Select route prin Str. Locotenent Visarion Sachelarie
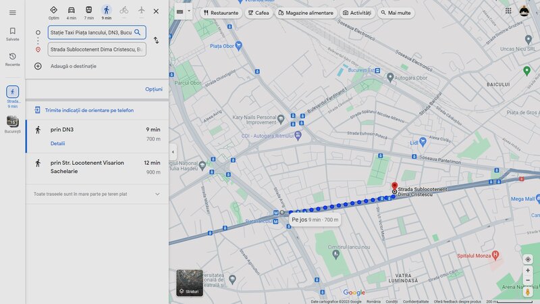Viewport: 540px width, 304px height. point(97,168)
